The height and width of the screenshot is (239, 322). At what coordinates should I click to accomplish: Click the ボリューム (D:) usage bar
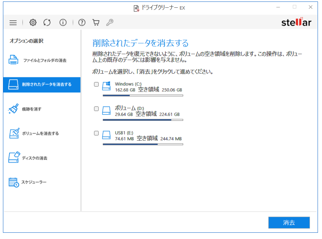(x=143, y=120)
